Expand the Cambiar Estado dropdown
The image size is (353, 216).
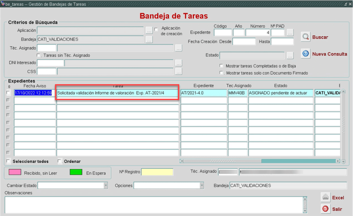[105, 186]
